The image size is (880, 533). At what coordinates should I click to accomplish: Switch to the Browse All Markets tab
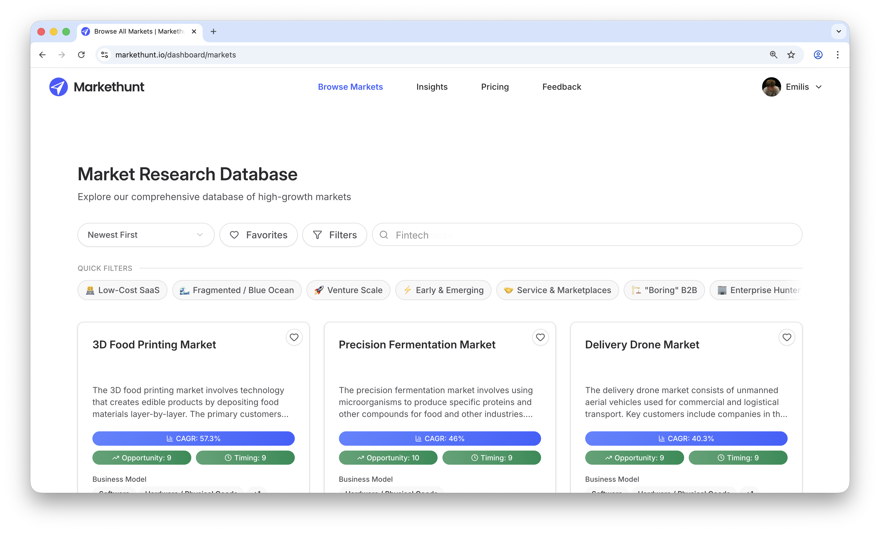coord(136,31)
